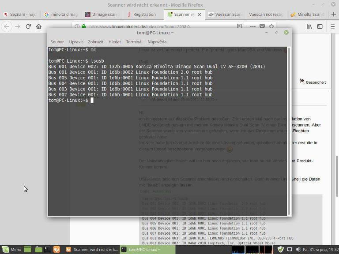Open the clock and calendar applet
The height and width of the screenshot is (254, 339).
click(x=320, y=250)
